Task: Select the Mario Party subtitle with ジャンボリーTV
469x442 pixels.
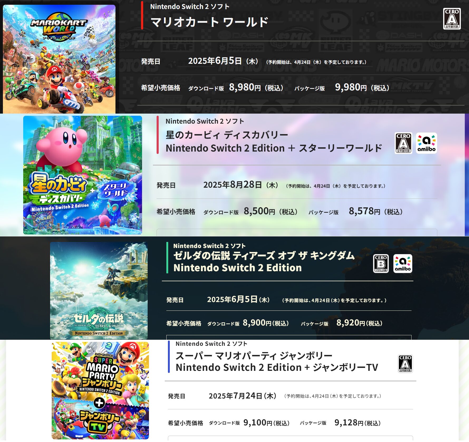Action: [x=277, y=367]
